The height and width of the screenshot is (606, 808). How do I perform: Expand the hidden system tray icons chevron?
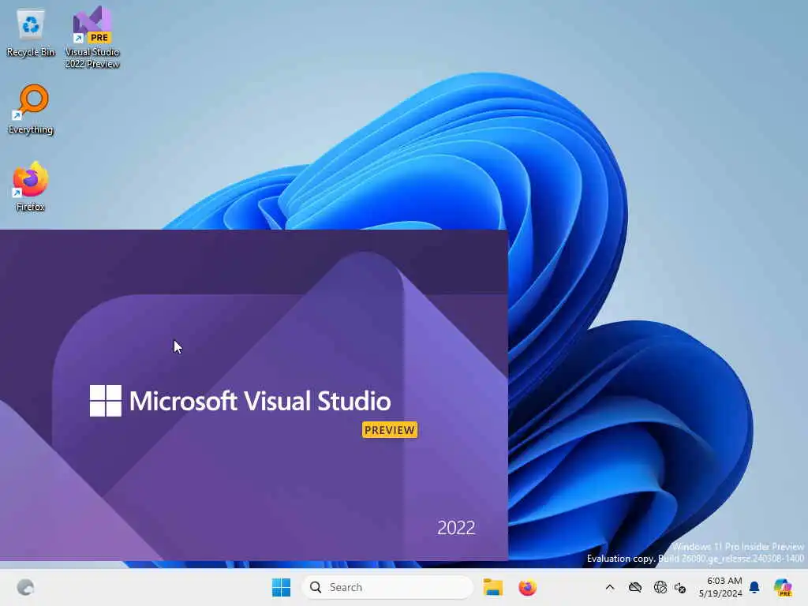click(610, 587)
